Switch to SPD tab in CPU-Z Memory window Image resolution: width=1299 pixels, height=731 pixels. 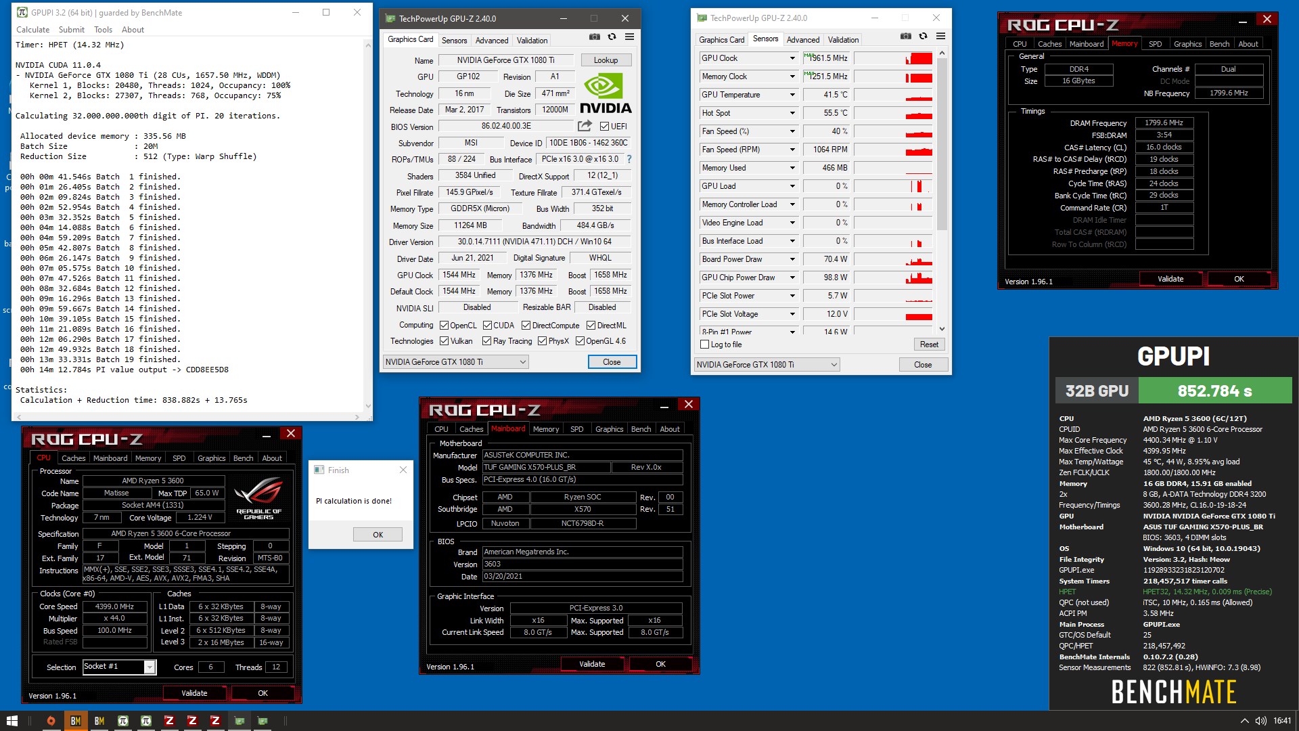(x=1155, y=44)
